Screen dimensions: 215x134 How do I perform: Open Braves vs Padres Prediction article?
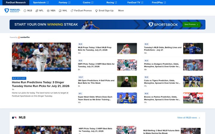[162, 98]
